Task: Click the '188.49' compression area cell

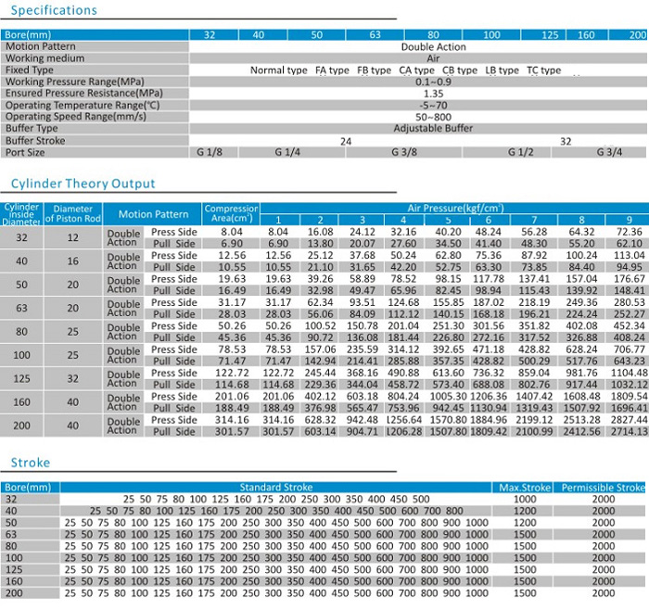Action: tap(232, 408)
